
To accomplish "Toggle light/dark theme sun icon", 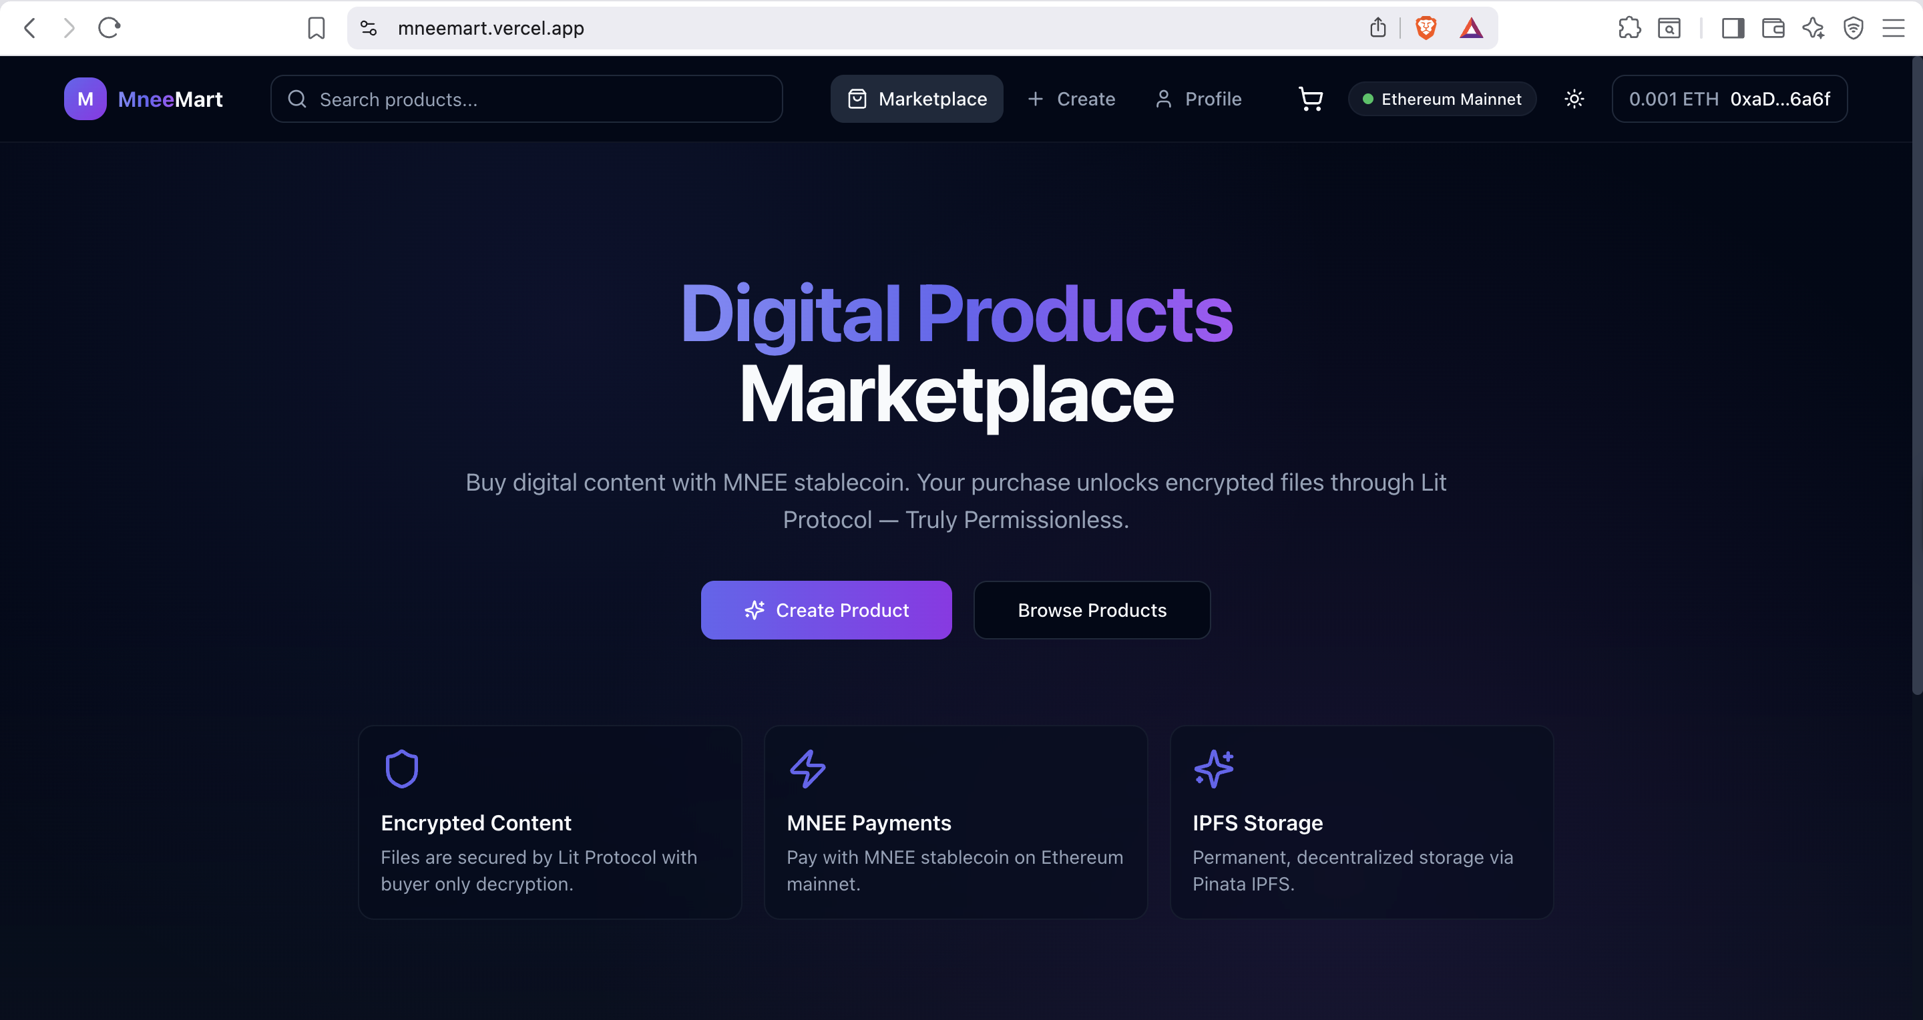I will click(x=1574, y=99).
